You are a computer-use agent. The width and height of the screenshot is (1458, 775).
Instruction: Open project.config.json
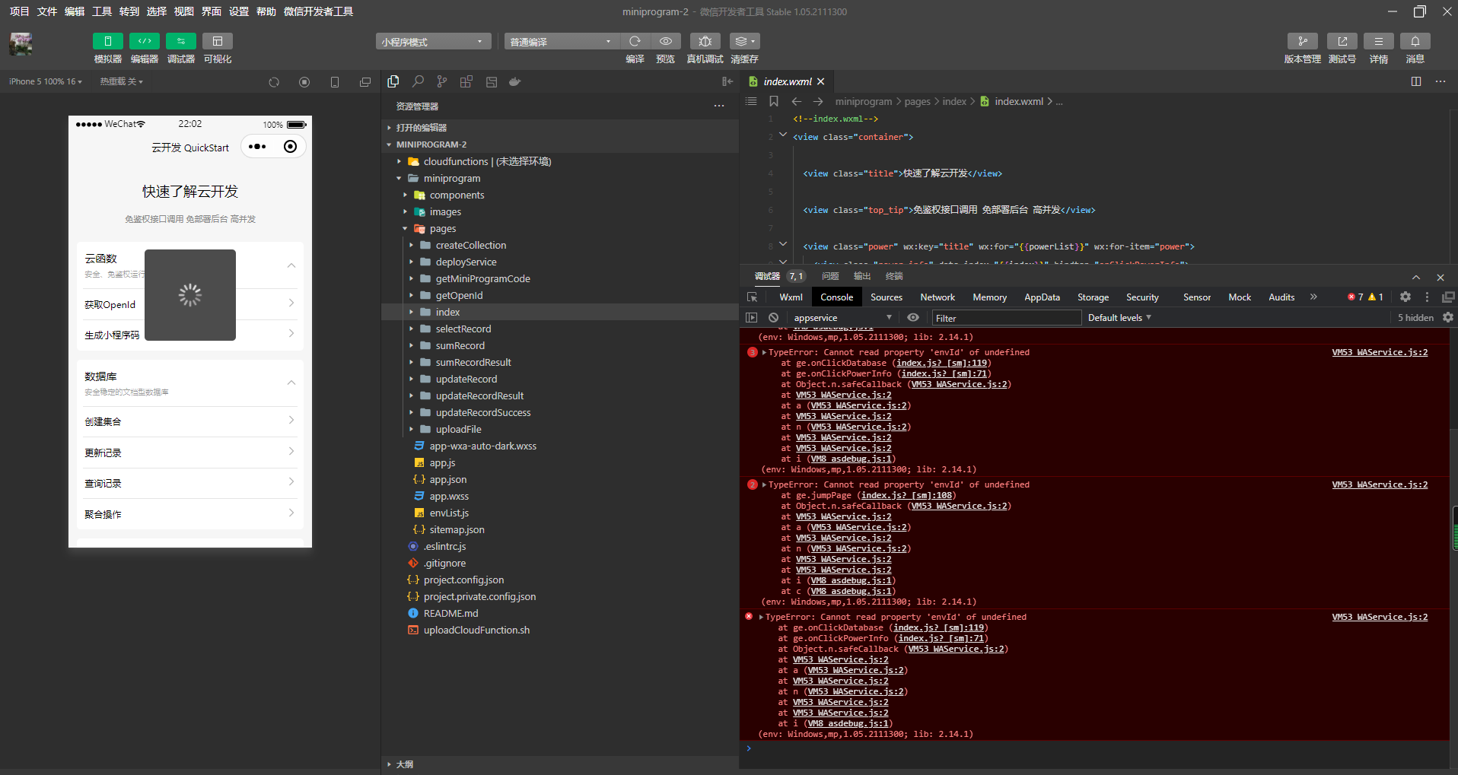[463, 580]
